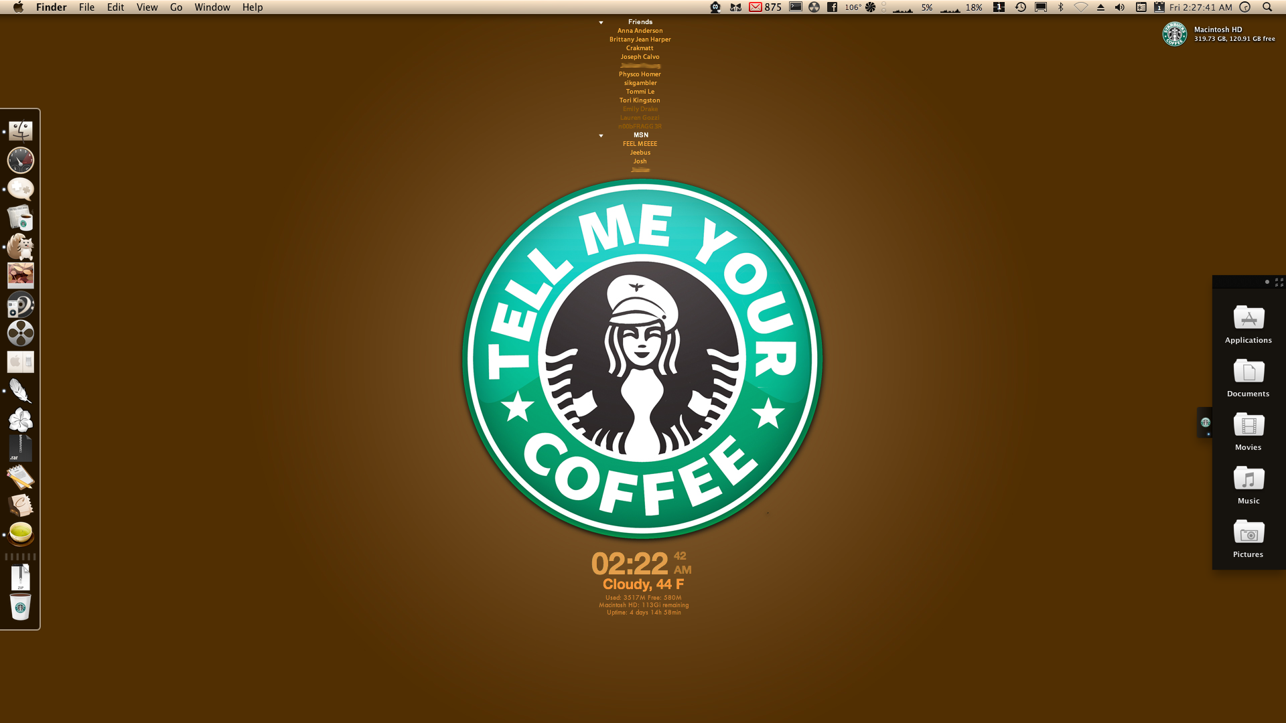Select buddy Tommi Le
This screenshot has width=1286, height=723.
pos(640,92)
